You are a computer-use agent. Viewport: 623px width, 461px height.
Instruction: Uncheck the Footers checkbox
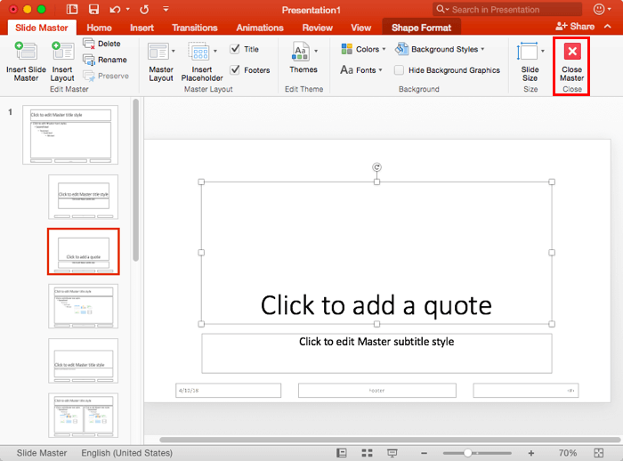pos(235,69)
